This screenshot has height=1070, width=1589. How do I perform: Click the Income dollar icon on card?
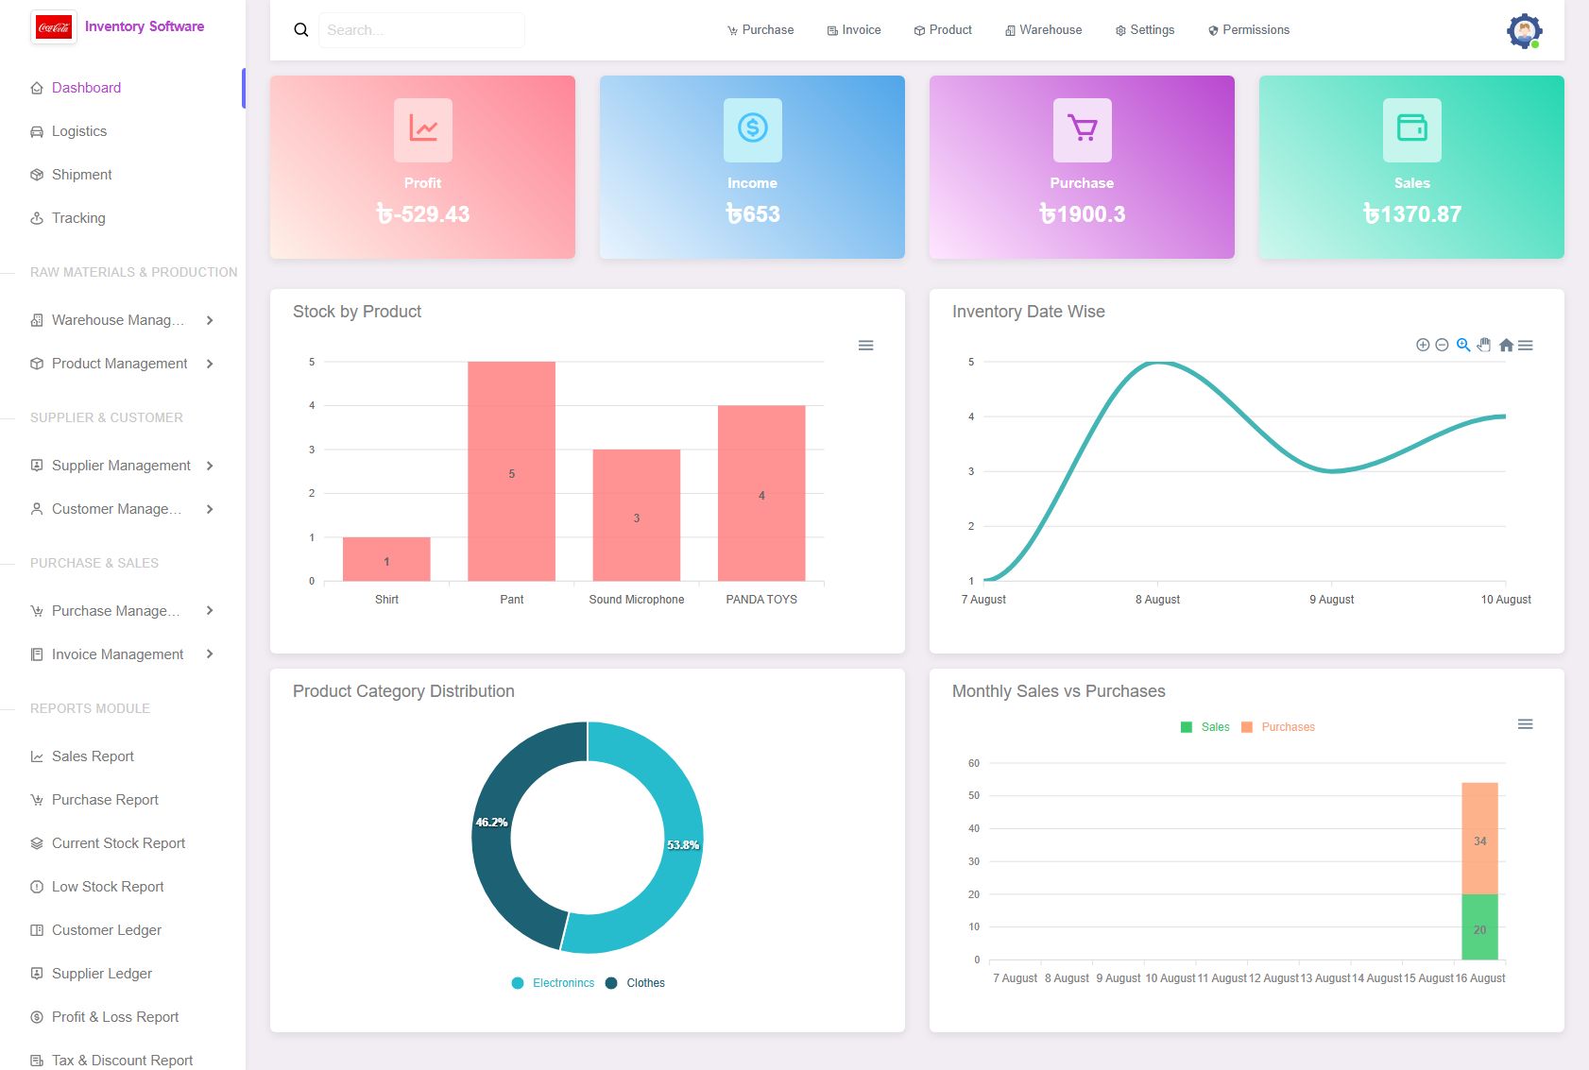753,129
